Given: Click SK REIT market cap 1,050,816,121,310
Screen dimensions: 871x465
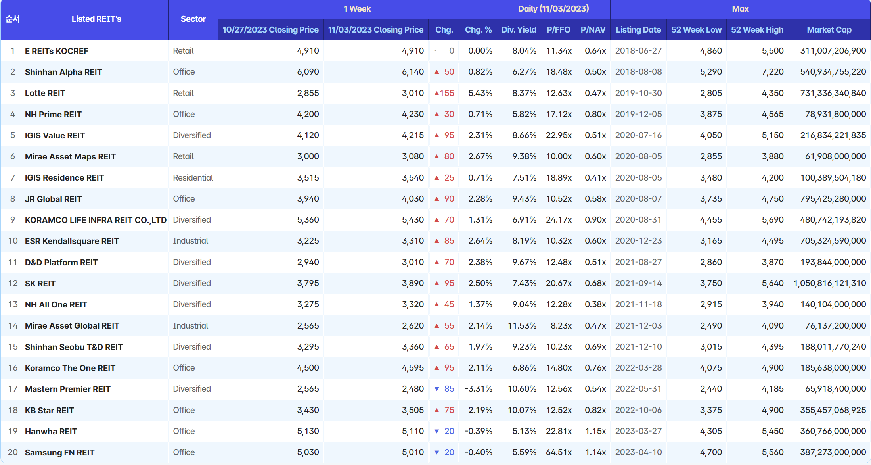Looking at the screenshot, I should click(830, 283).
